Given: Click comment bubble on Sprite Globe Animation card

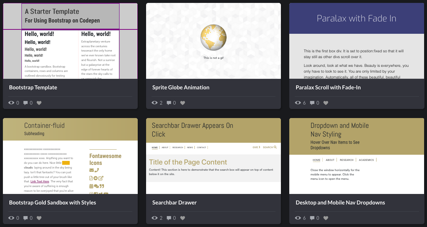Looking at the screenshot, I should pyautogui.click(x=169, y=103).
